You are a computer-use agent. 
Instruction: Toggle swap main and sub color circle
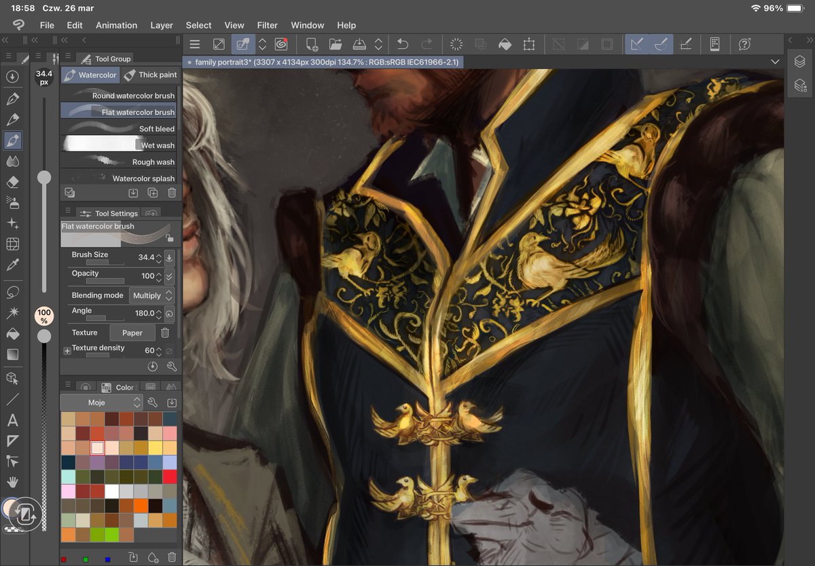[24, 514]
